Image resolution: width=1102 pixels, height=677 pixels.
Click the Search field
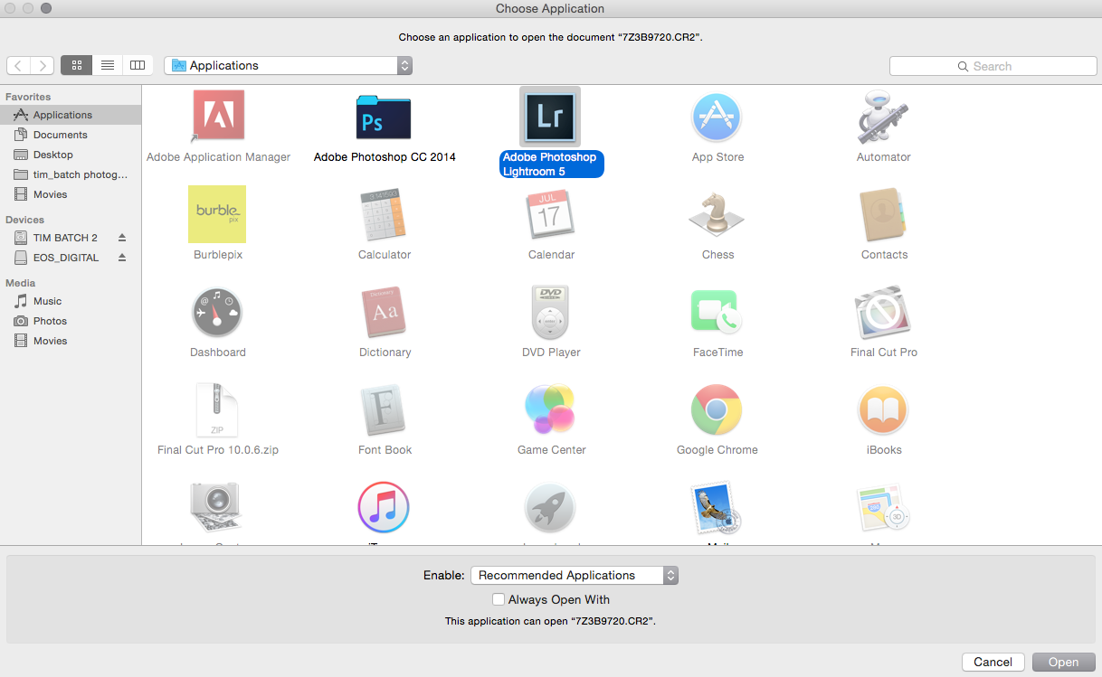point(993,66)
